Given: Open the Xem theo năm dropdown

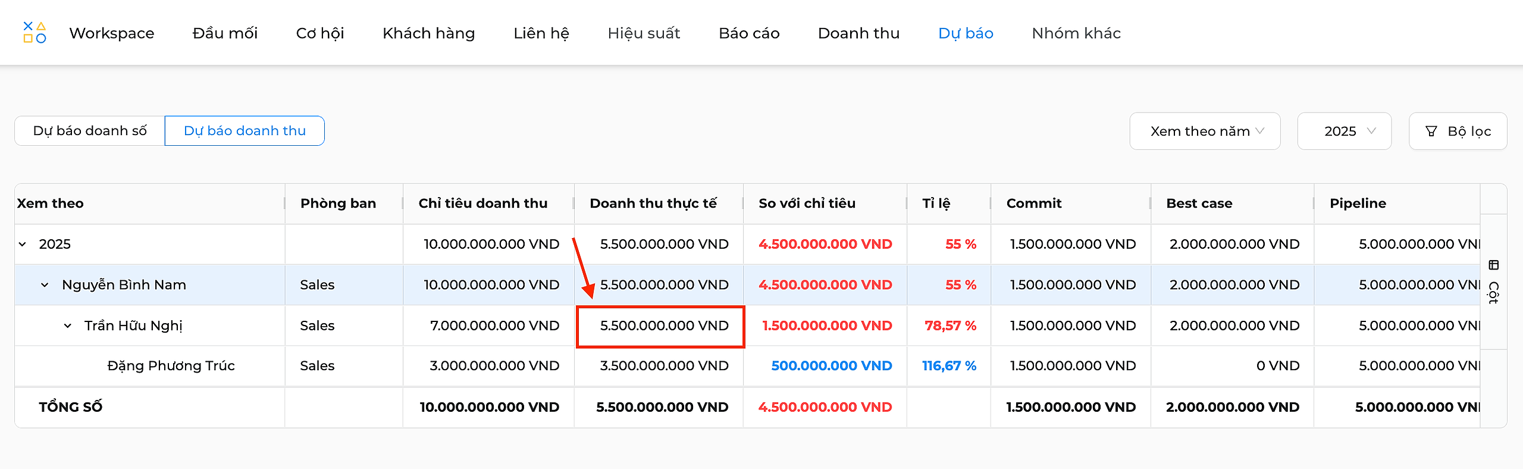Looking at the screenshot, I should click(x=1205, y=131).
